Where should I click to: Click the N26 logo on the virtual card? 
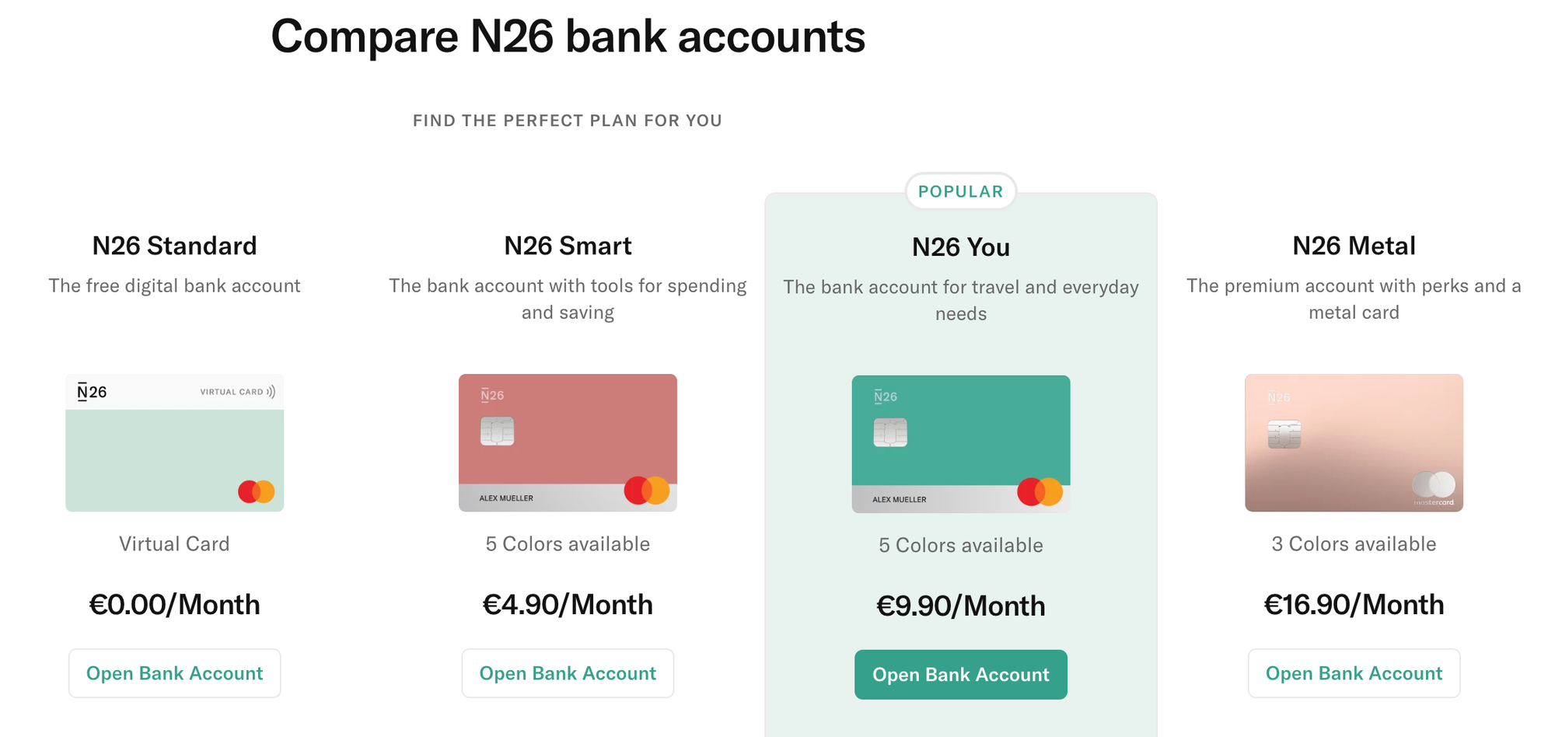click(x=92, y=392)
